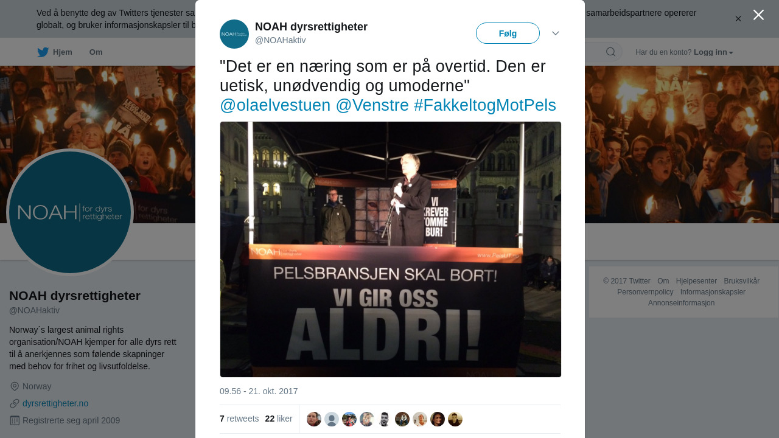Open NOAH avatar in the tweet header
This screenshot has width=779, height=438.
tap(234, 34)
